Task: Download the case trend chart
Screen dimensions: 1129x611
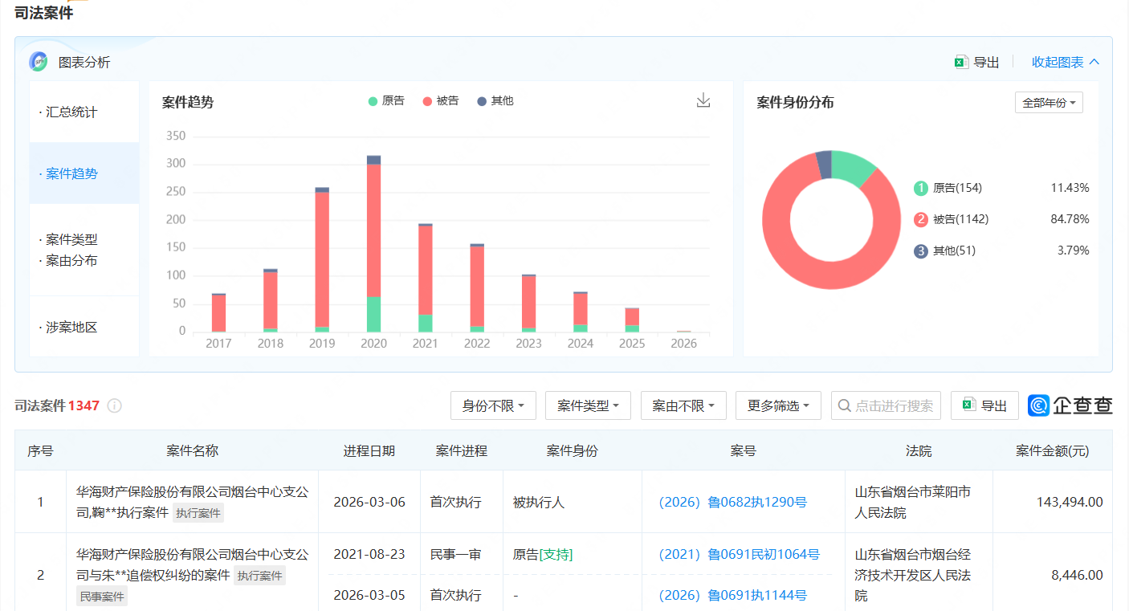Action: pyautogui.click(x=703, y=100)
